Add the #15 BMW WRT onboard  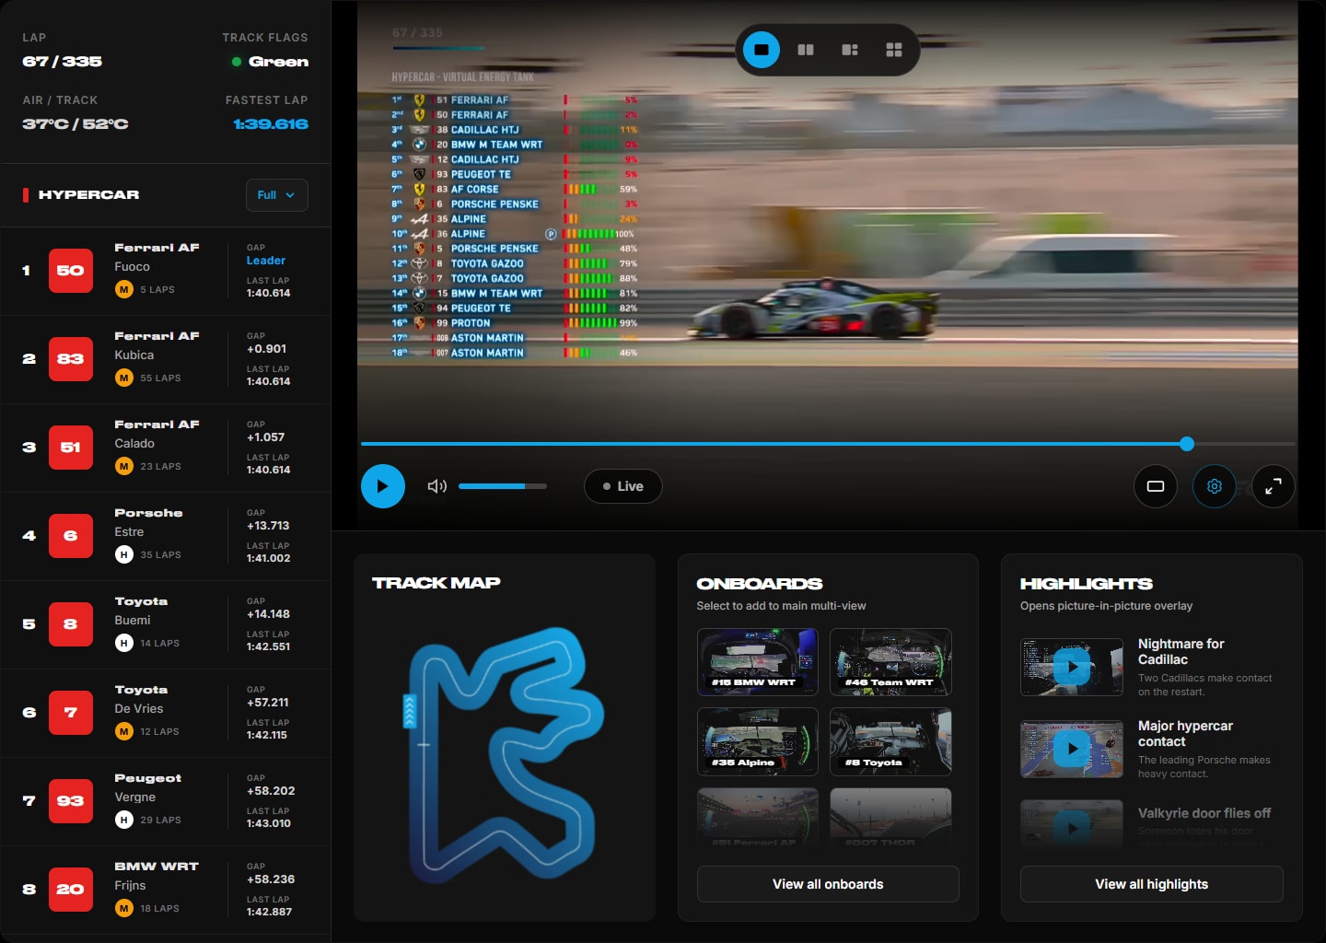[x=757, y=661]
